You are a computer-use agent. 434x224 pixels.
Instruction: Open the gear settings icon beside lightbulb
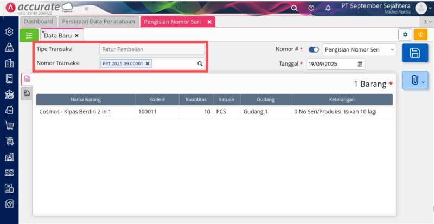(x=405, y=35)
